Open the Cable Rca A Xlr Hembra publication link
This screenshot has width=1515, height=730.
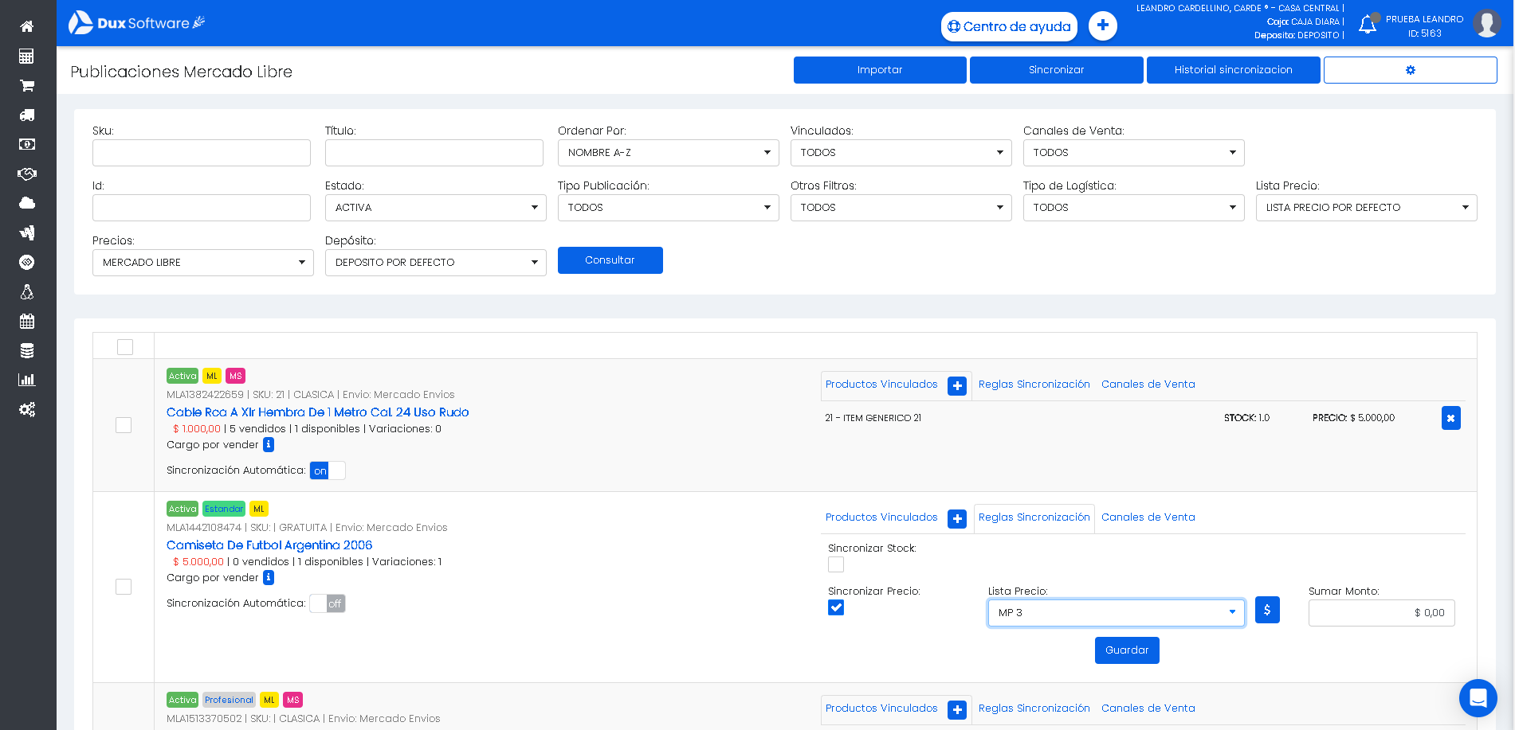point(318,412)
